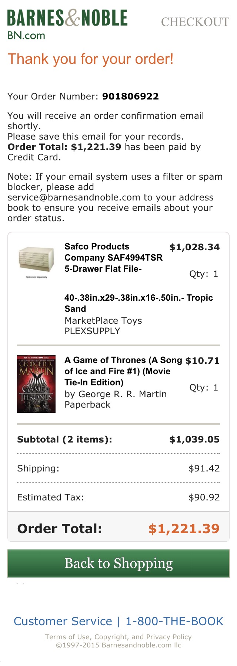Click the author name George R. R. Martin
Screen dimensions: 237x666
[122, 394]
